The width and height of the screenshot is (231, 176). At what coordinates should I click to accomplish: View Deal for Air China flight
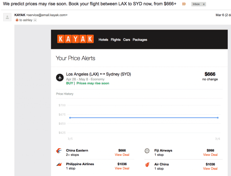pyautogui.click(x=210, y=168)
